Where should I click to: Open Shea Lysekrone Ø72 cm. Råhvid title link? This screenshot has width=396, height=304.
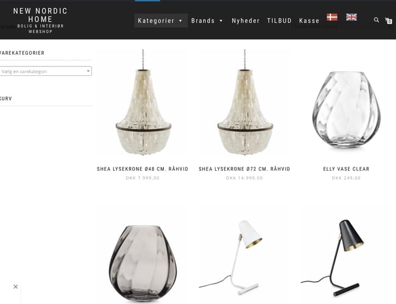(244, 169)
